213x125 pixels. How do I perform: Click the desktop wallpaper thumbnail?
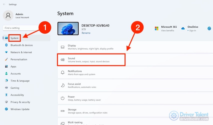tap(68, 28)
